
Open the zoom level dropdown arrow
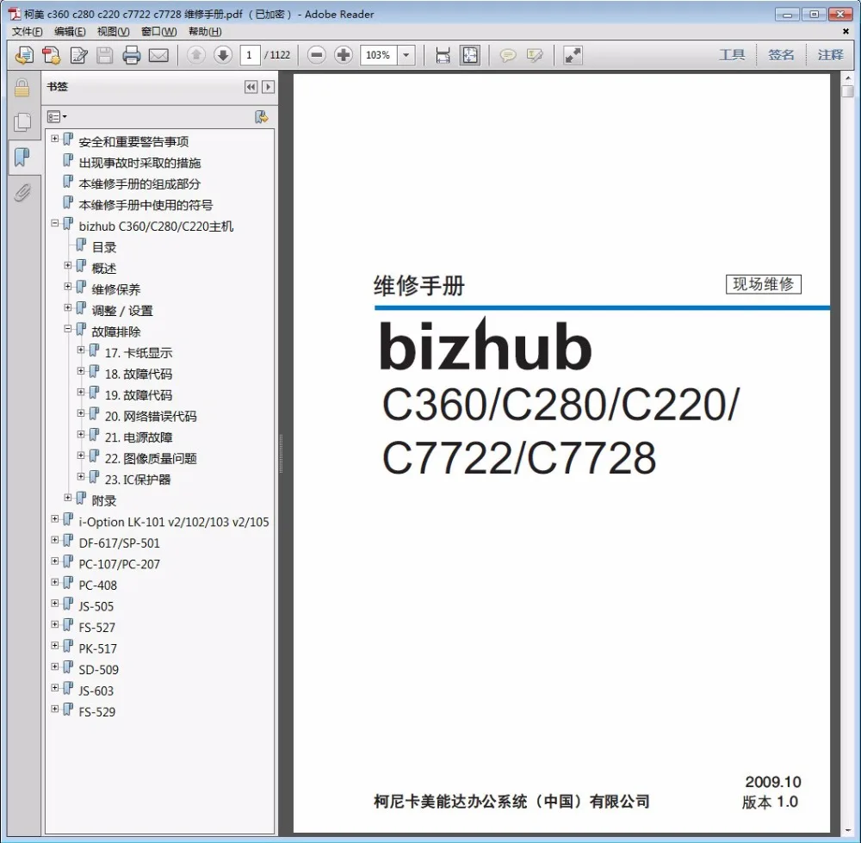pos(406,55)
